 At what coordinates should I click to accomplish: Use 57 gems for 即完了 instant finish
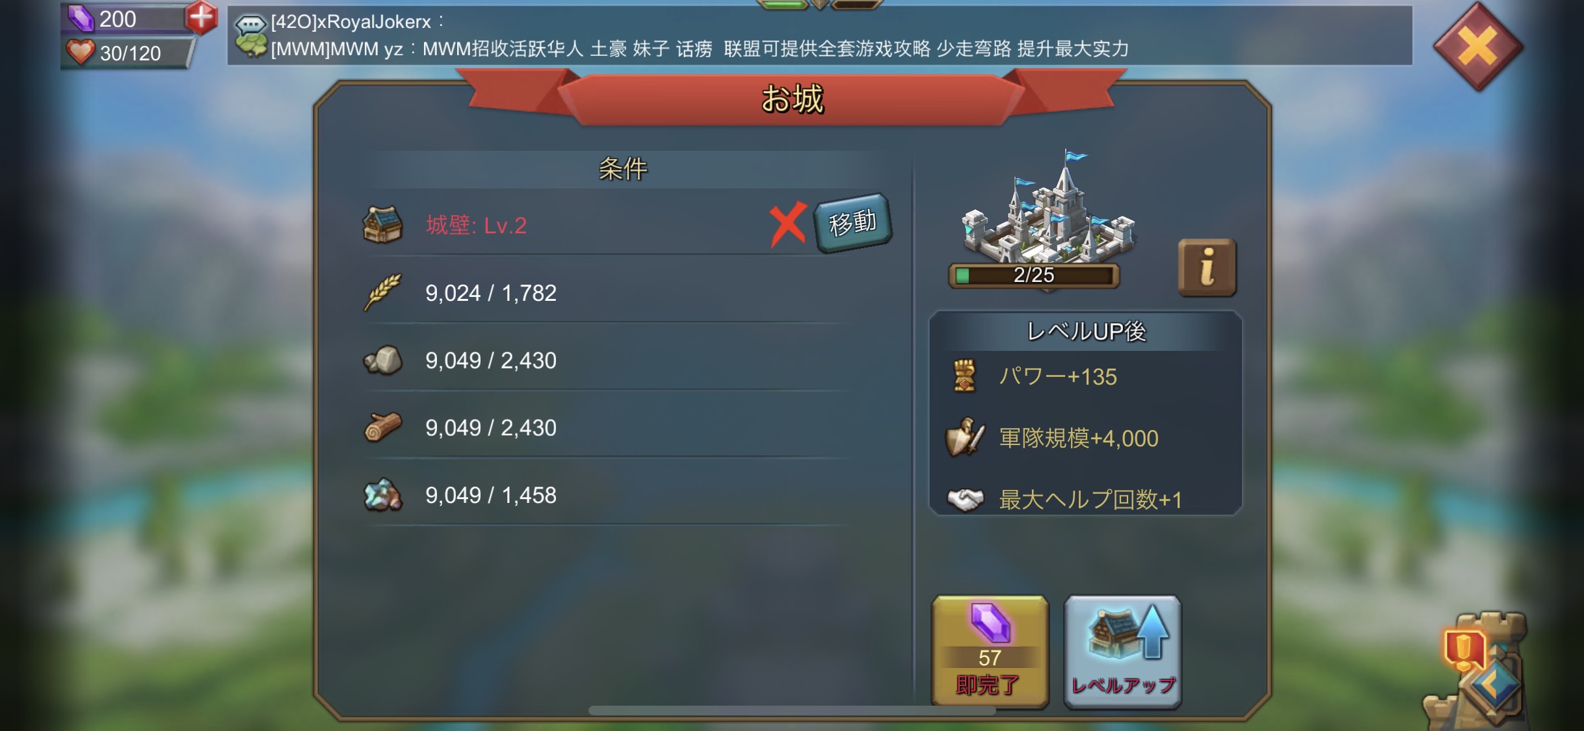990,651
